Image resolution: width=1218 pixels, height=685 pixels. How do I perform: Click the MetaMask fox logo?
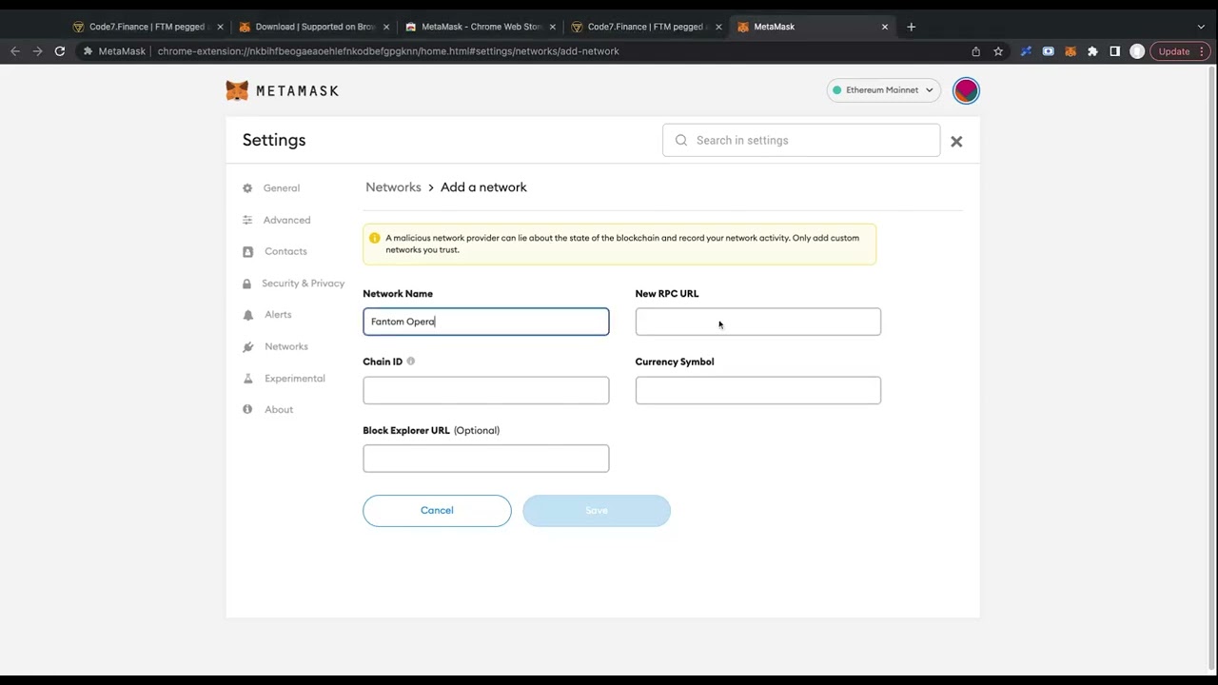coord(237,90)
